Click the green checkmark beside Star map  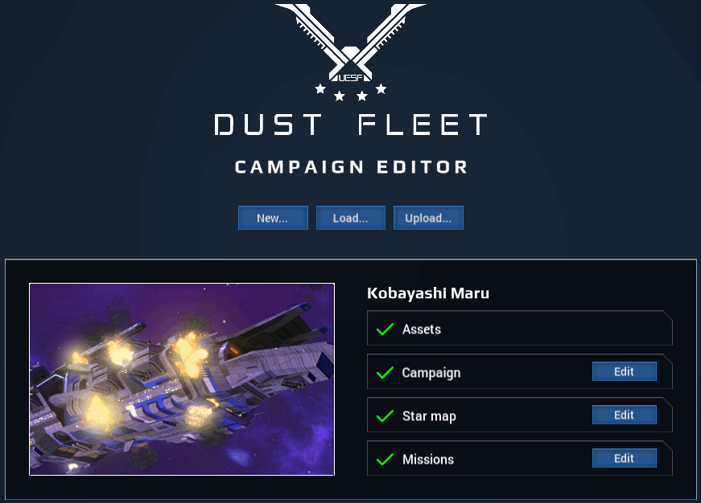click(x=385, y=416)
